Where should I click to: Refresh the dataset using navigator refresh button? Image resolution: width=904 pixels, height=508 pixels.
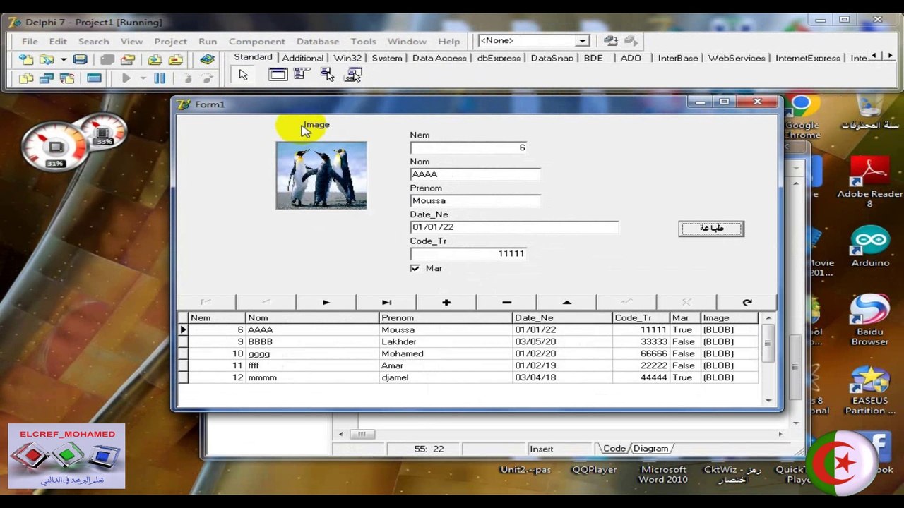(747, 303)
